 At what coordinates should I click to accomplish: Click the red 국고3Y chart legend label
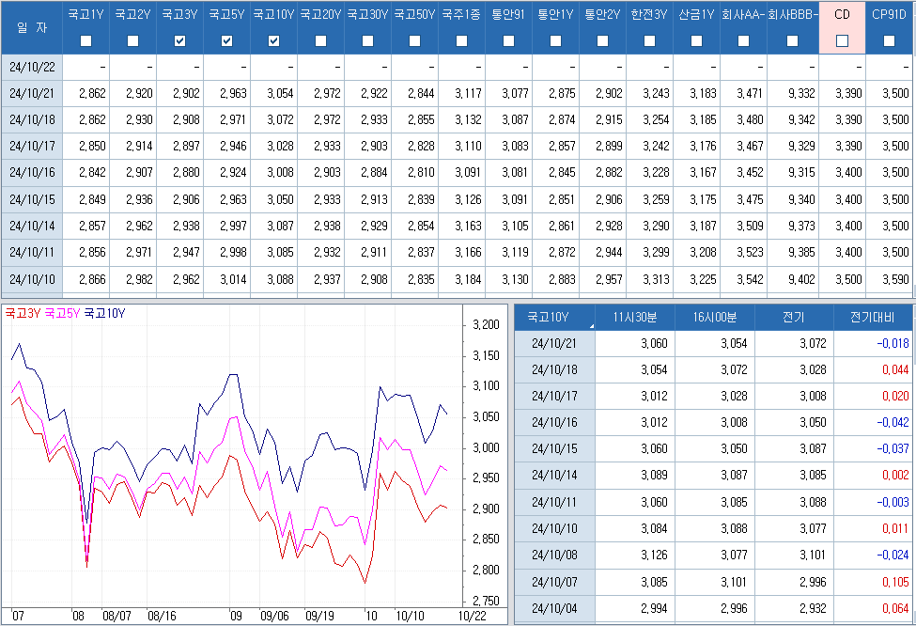[23, 313]
